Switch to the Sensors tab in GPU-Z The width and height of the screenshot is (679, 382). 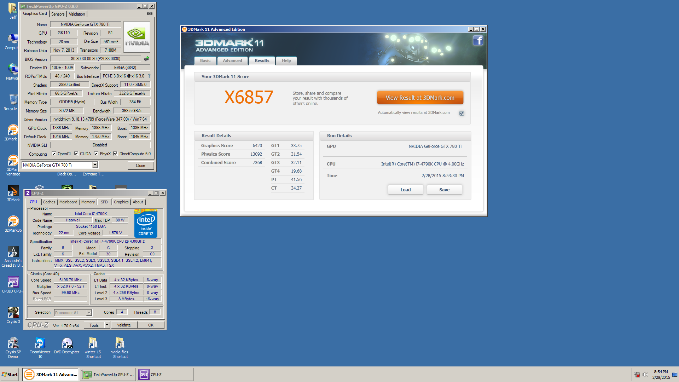58,14
